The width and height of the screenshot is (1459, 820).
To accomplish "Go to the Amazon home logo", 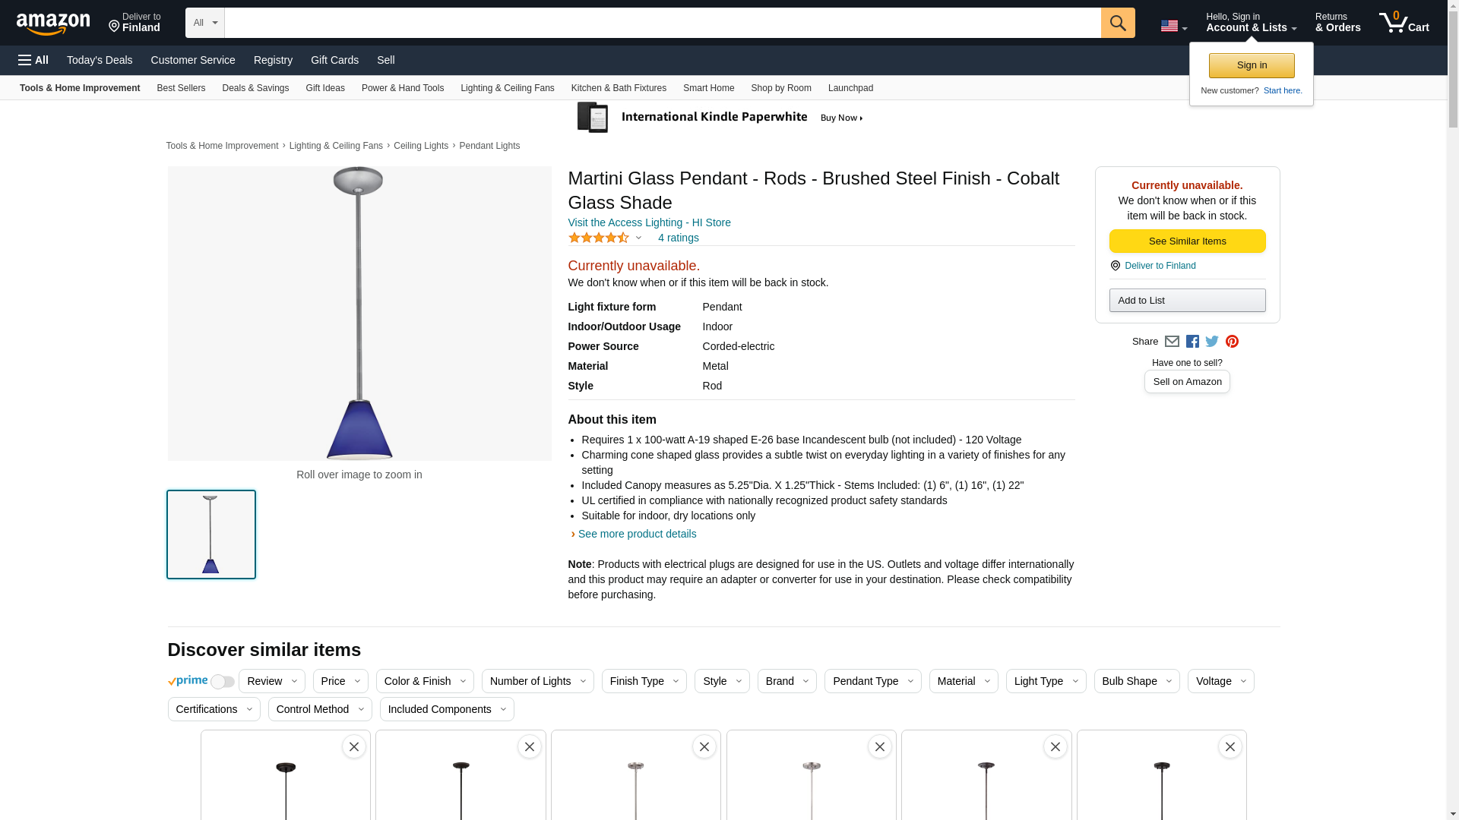I will point(53,24).
